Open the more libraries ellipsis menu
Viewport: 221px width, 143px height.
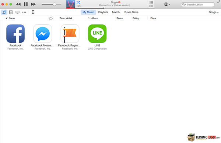[x=24, y=12]
